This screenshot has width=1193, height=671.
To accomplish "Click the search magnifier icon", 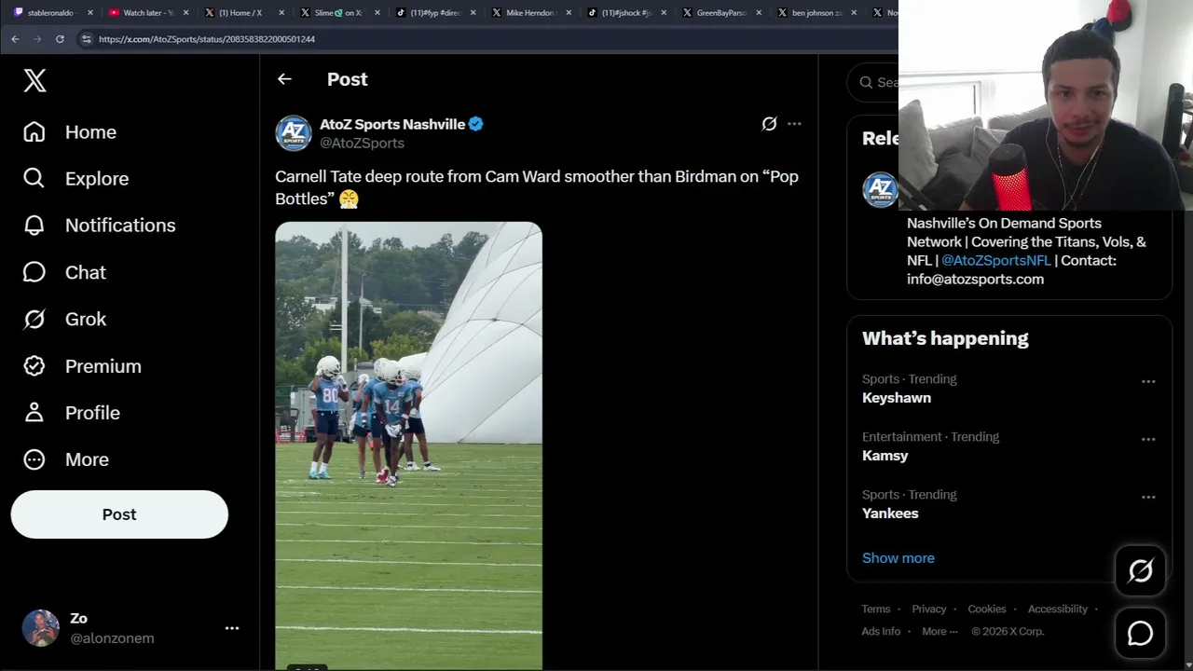I will point(866,82).
